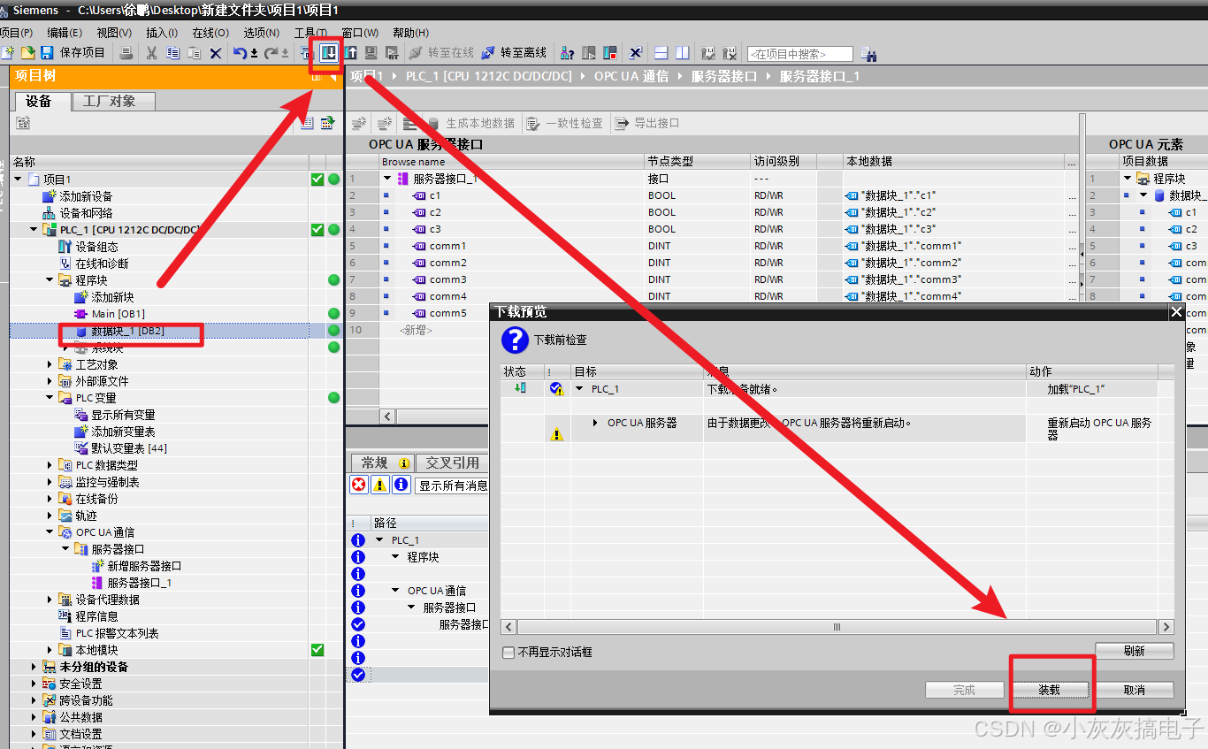Click 新增服务器接口 add server interface
The width and height of the screenshot is (1208, 749).
click(136, 566)
